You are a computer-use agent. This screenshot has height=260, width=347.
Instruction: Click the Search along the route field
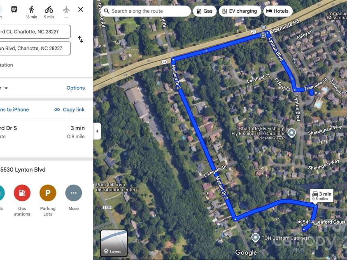click(x=146, y=11)
